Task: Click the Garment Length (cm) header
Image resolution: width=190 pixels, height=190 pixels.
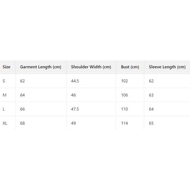Action: (x=41, y=67)
